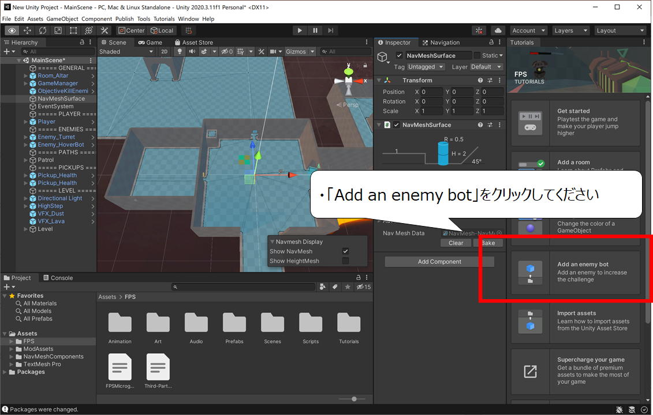Toggle scene grid visibility icon

[241, 51]
